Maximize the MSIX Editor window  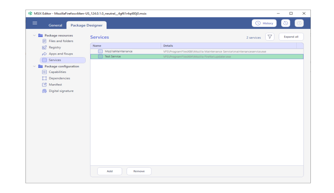coord(291,14)
